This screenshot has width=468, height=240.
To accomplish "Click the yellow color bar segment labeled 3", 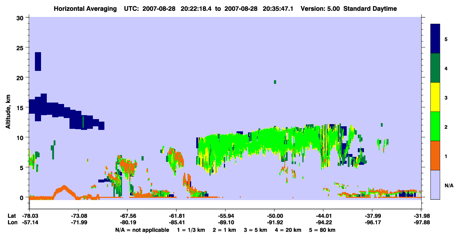I will pos(435,97).
